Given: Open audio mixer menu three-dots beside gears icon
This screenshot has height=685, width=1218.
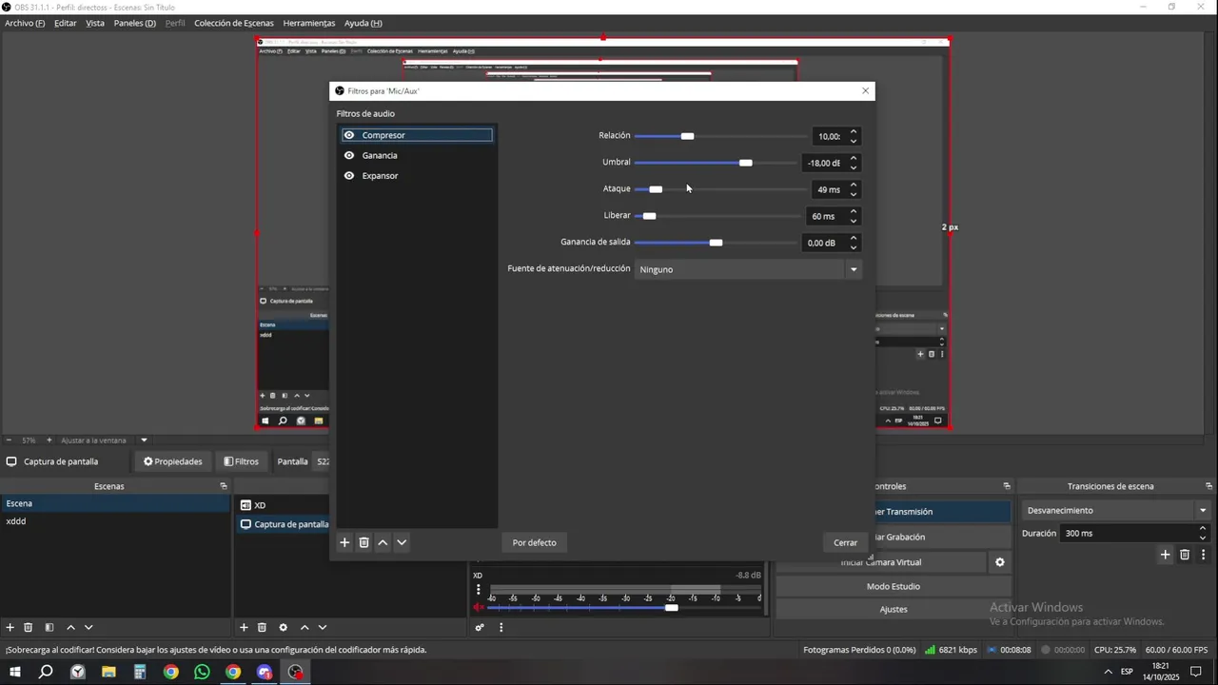Looking at the screenshot, I should tap(501, 627).
